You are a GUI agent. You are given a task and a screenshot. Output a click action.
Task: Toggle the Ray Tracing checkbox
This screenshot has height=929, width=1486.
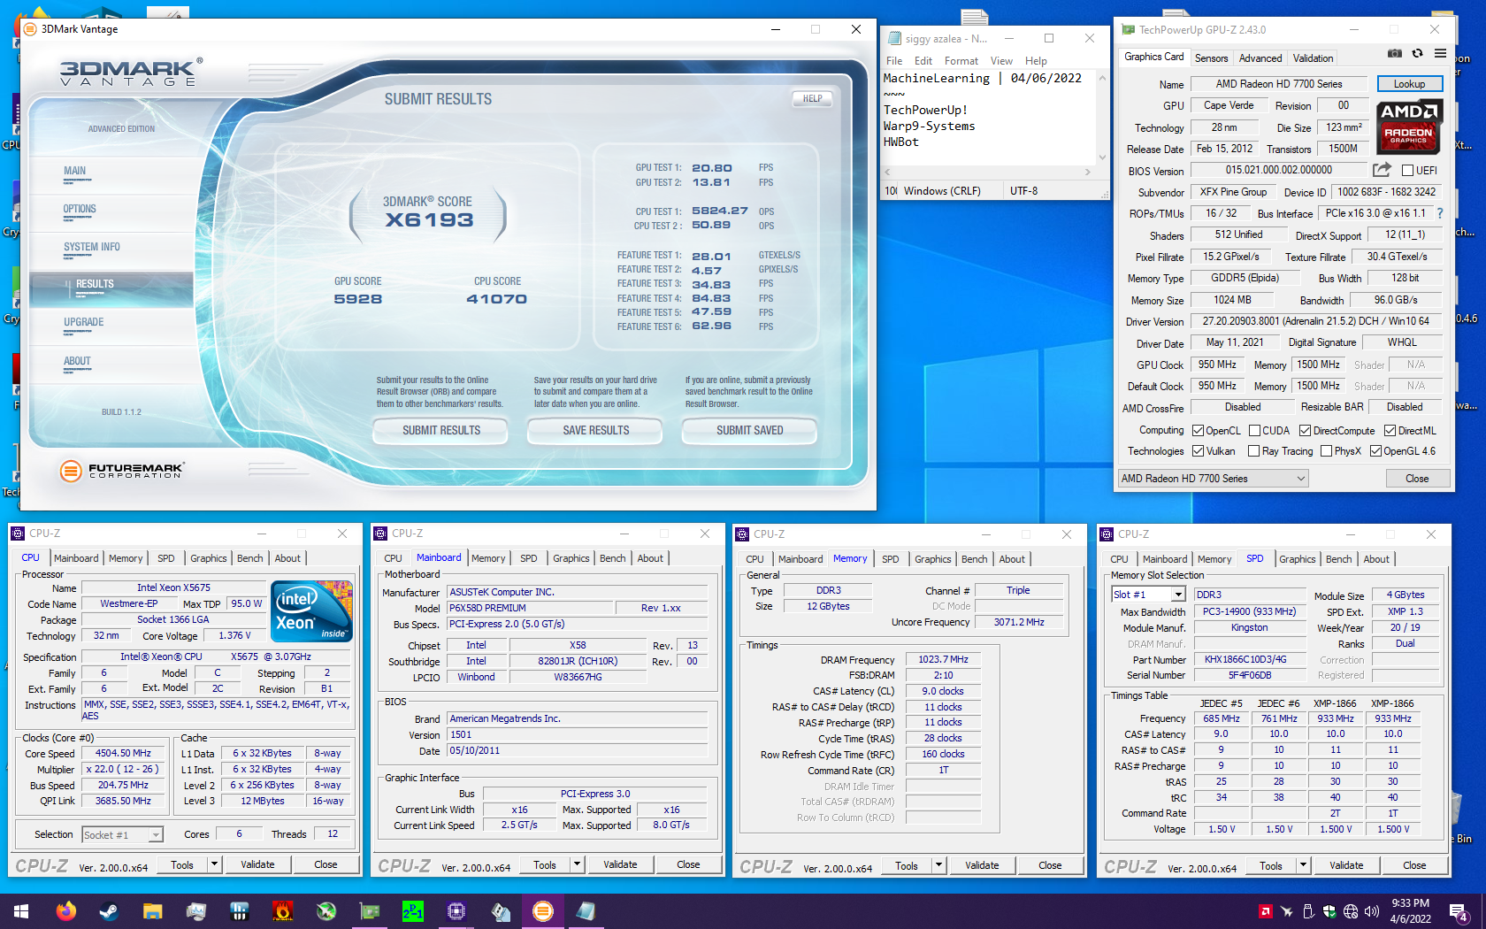(1253, 451)
